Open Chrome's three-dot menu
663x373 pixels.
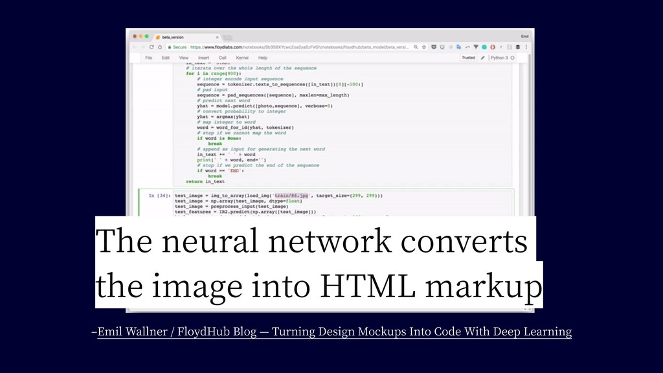526,47
